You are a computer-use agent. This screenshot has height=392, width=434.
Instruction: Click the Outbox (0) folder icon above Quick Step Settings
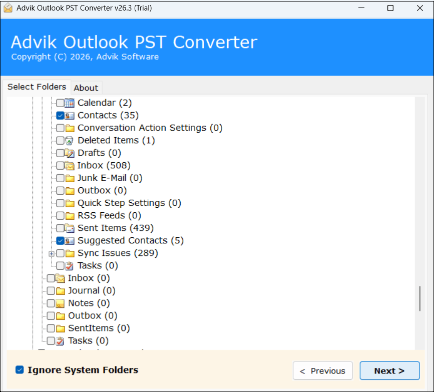coord(70,191)
